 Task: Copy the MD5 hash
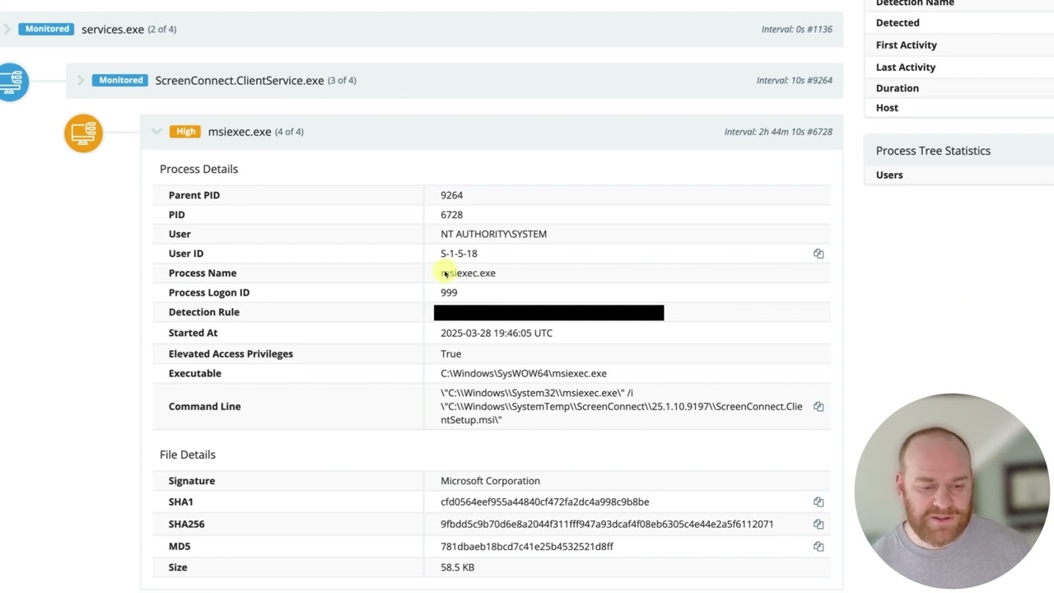coord(818,546)
